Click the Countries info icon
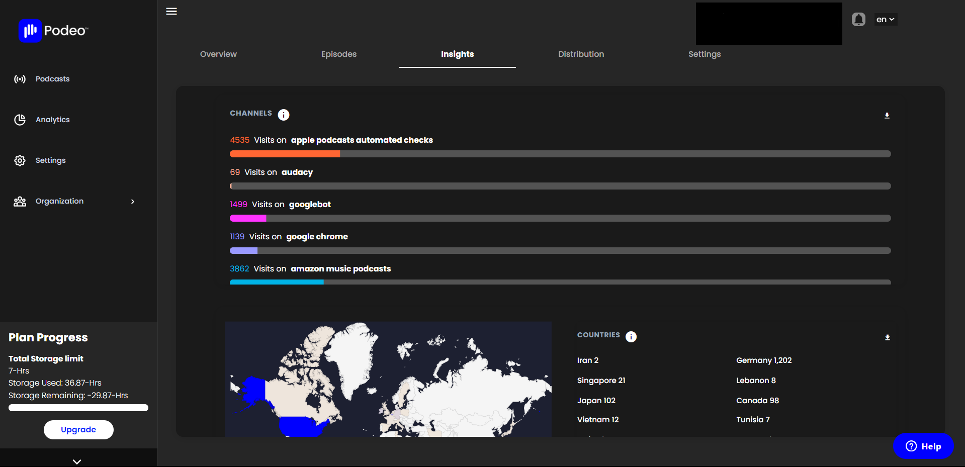This screenshot has height=467, width=965. point(631,337)
